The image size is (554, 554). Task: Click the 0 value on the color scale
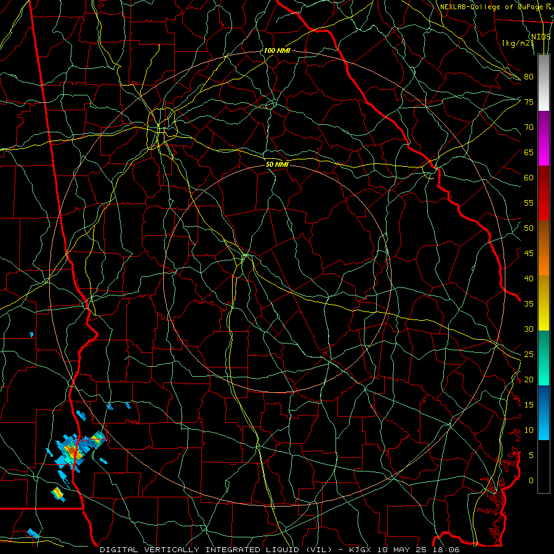tap(531, 481)
